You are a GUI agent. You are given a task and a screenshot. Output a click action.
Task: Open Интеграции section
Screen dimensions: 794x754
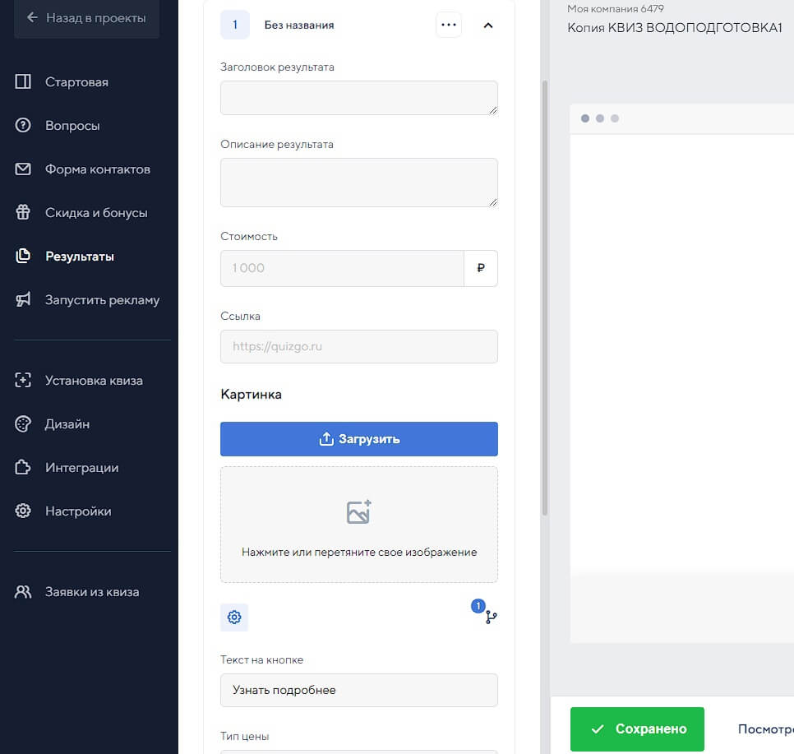(81, 468)
